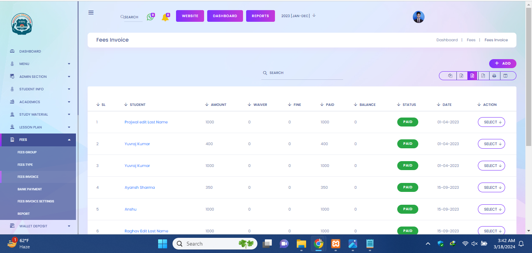Open the SELECT dropdown for Yuvraj Kumar's 400 invoice
This screenshot has height=253, width=532.
click(x=491, y=144)
